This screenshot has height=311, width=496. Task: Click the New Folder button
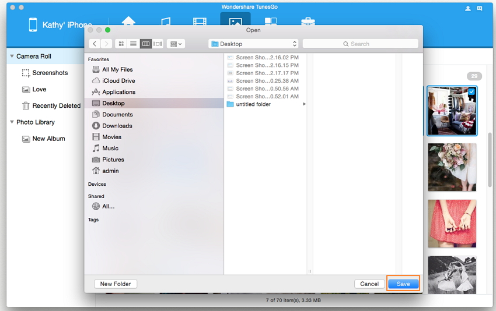pos(115,284)
